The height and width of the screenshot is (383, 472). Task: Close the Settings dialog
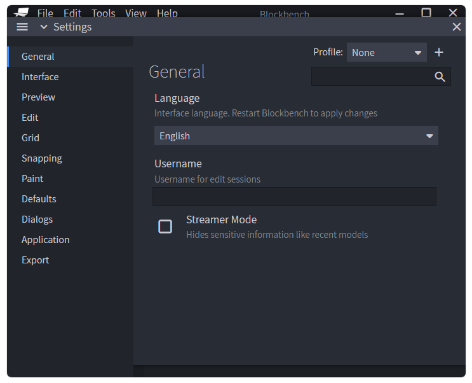coord(456,27)
